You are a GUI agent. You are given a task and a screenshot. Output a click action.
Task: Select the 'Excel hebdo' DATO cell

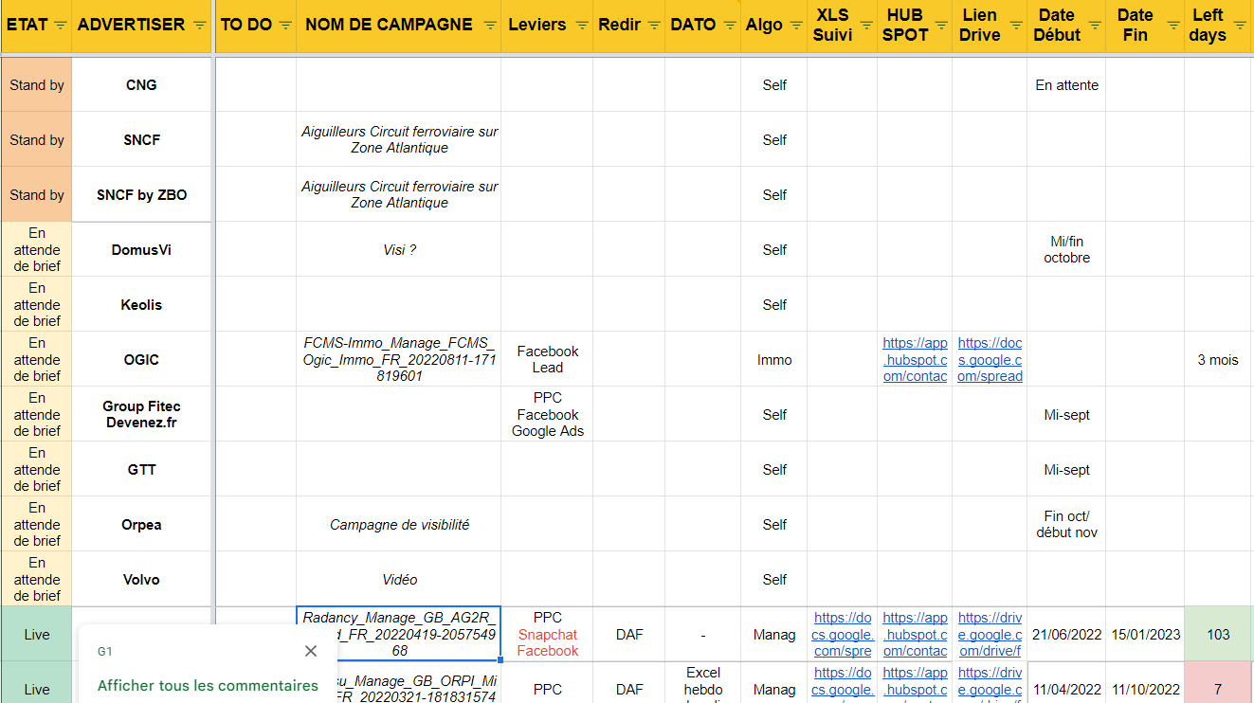pyautogui.click(x=703, y=683)
